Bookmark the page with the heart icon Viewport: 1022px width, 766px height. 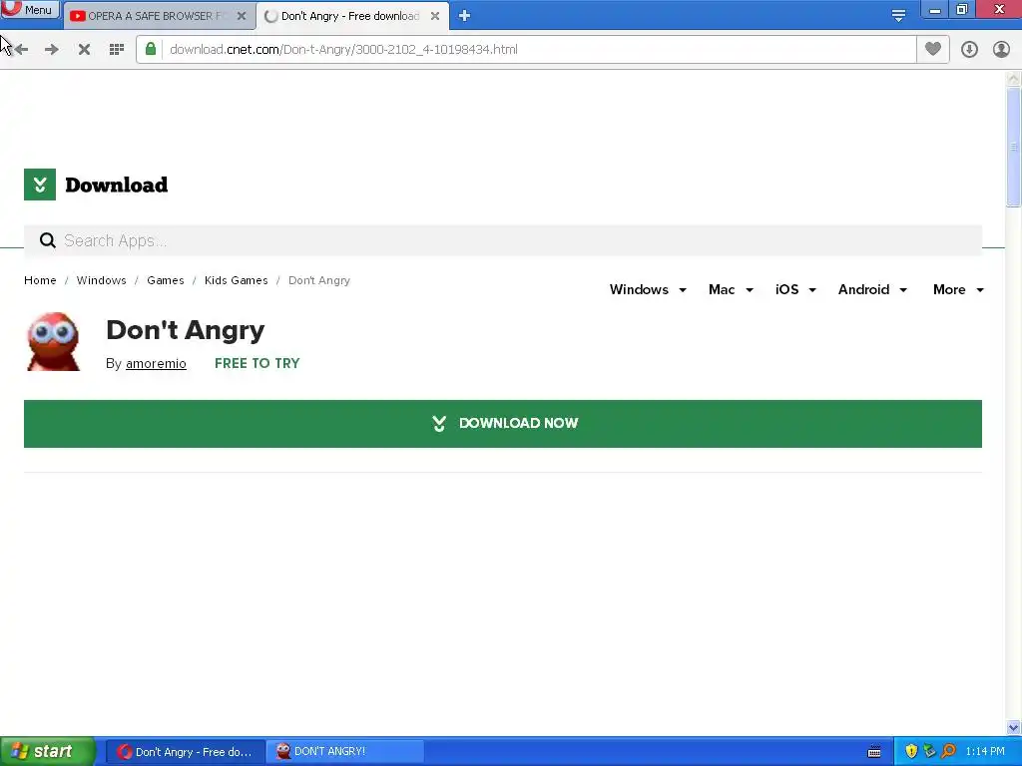coord(933,49)
